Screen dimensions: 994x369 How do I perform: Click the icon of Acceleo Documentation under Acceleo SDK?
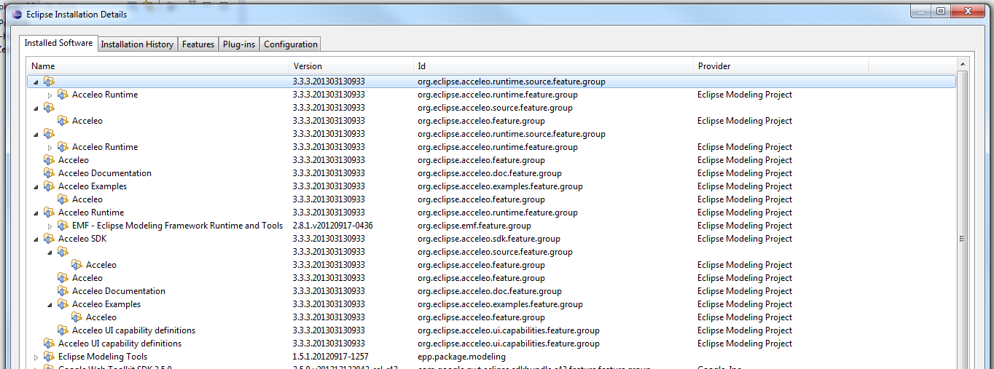(63, 291)
